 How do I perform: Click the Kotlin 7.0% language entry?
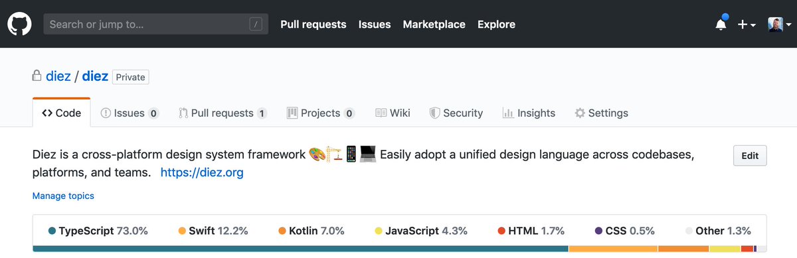pos(311,231)
